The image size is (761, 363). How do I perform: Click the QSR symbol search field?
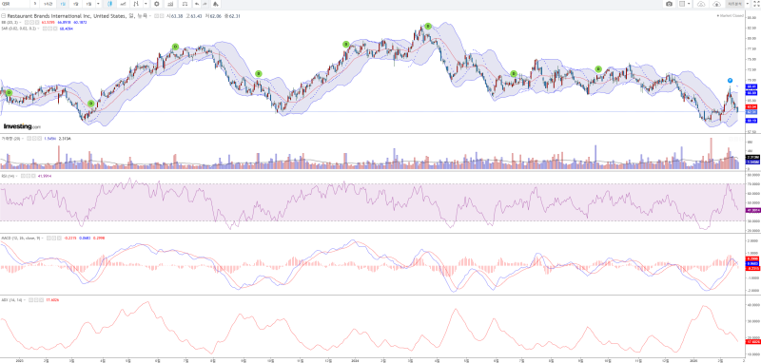(14, 4)
